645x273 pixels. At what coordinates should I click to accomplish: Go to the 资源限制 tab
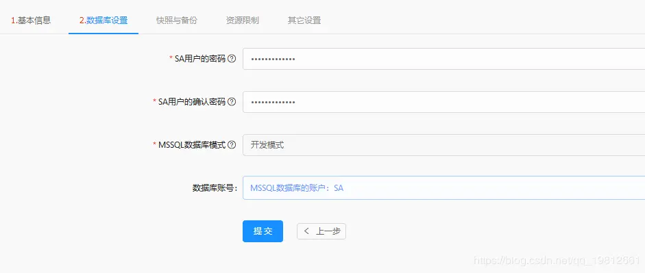point(242,20)
